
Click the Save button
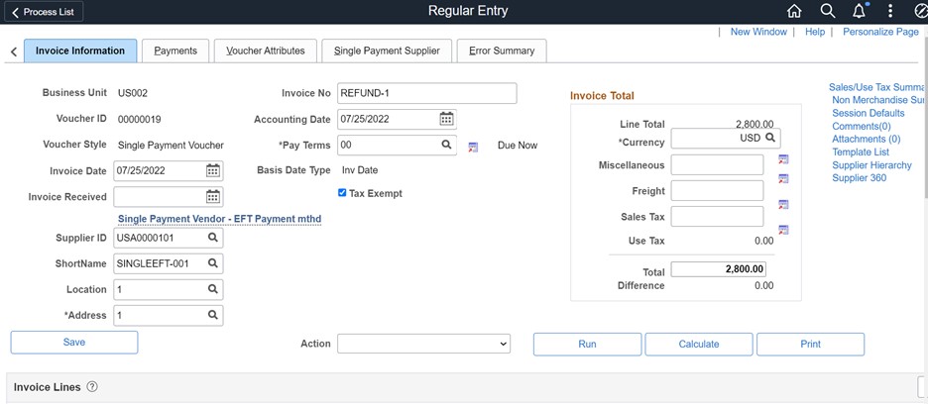coord(74,342)
